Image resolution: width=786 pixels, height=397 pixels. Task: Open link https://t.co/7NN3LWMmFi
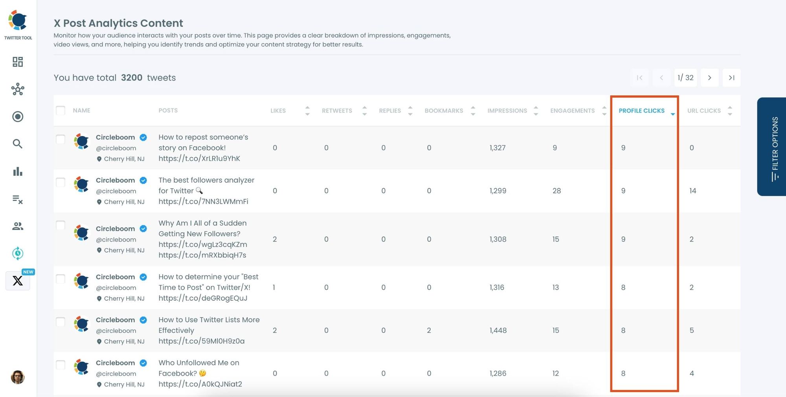(203, 201)
